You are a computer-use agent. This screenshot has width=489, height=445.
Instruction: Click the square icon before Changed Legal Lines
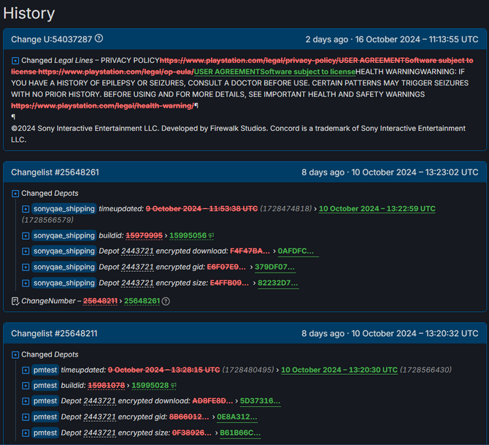15,60
